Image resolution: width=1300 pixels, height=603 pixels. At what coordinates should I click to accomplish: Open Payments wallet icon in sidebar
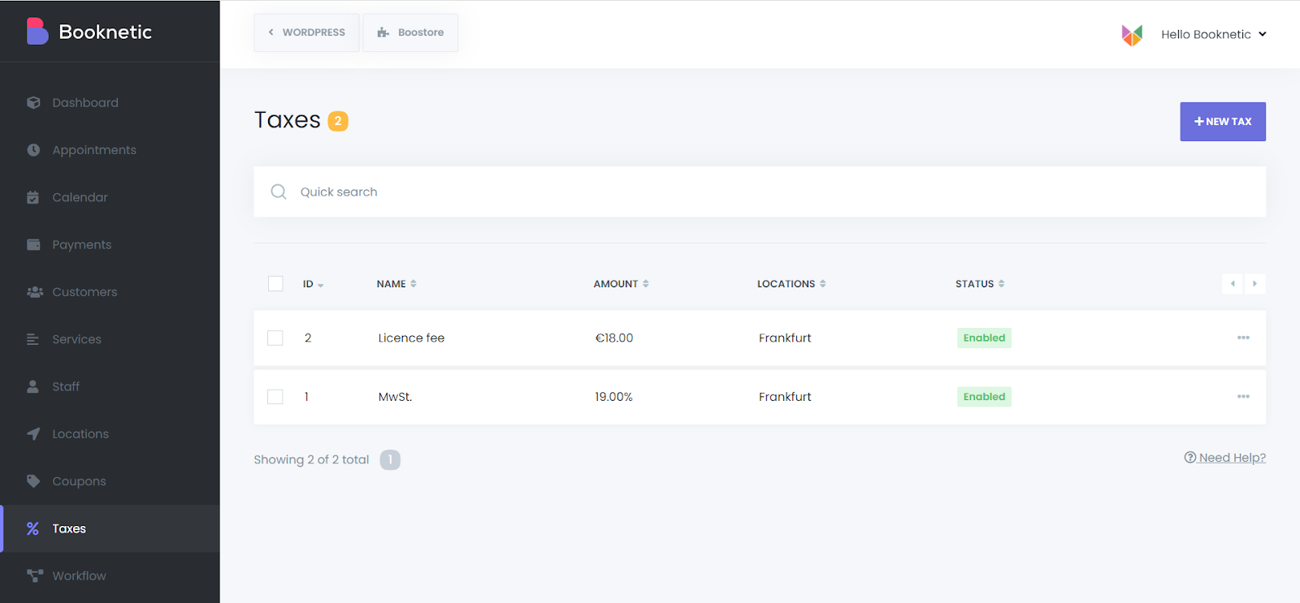tap(33, 245)
